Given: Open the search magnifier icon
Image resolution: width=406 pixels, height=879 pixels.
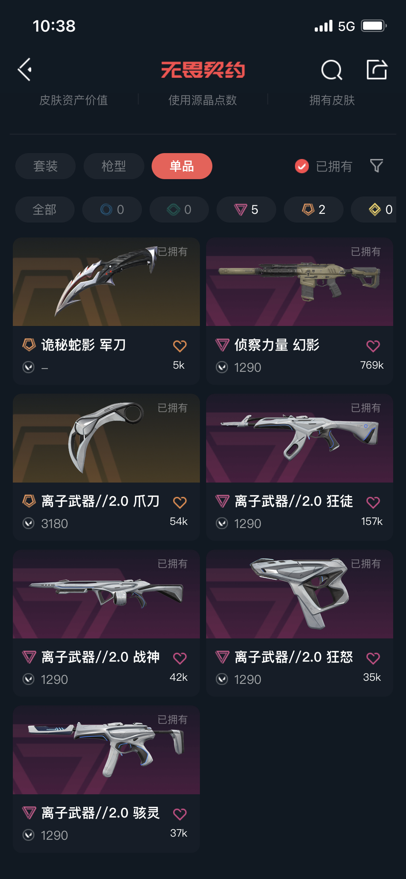Looking at the screenshot, I should pos(332,70).
